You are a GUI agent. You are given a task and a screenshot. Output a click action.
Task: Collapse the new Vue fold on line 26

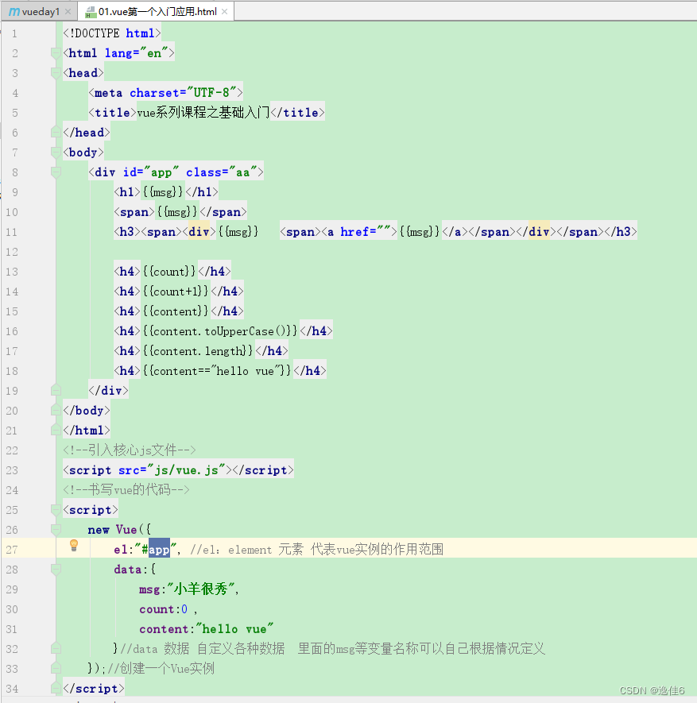56,530
